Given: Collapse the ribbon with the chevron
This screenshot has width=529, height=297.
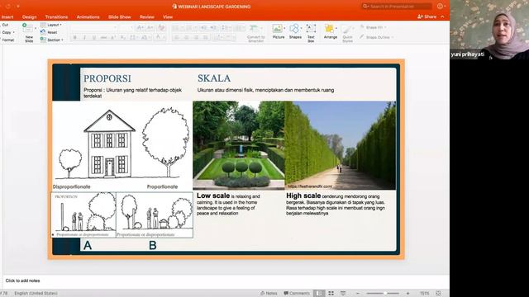Looking at the screenshot, I should 442,16.
